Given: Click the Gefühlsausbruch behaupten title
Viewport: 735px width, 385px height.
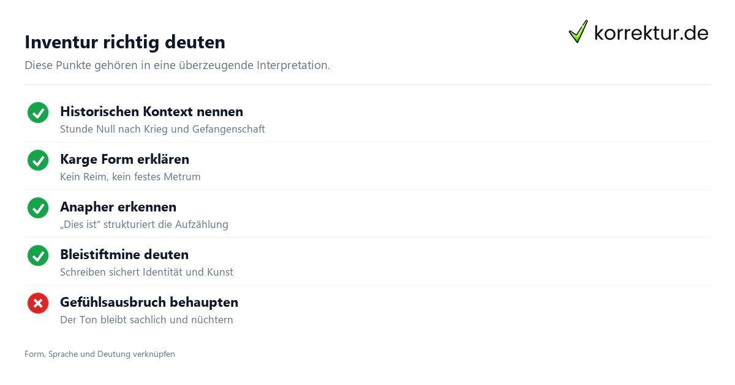Looking at the screenshot, I should pyautogui.click(x=149, y=302).
